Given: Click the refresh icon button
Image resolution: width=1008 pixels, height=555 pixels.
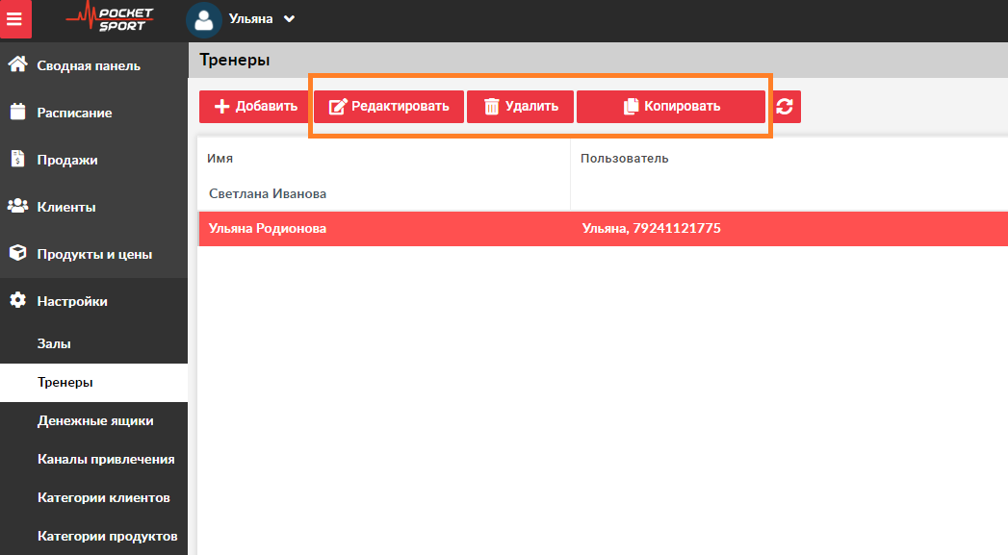Looking at the screenshot, I should pos(785,107).
